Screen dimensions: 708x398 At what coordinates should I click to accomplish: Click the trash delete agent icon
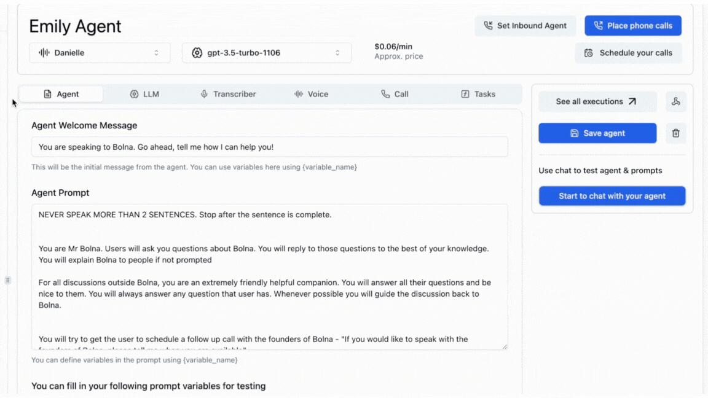675,133
